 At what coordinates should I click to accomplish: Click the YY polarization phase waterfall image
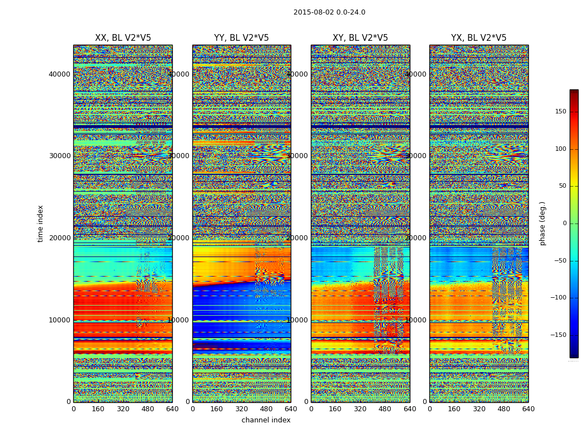pyautogui.click(x=242, y=223)
